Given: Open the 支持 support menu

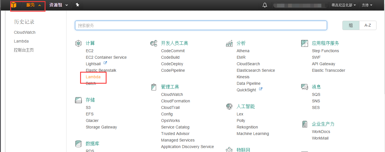Looking at the screenshot, I should point(367,5).
